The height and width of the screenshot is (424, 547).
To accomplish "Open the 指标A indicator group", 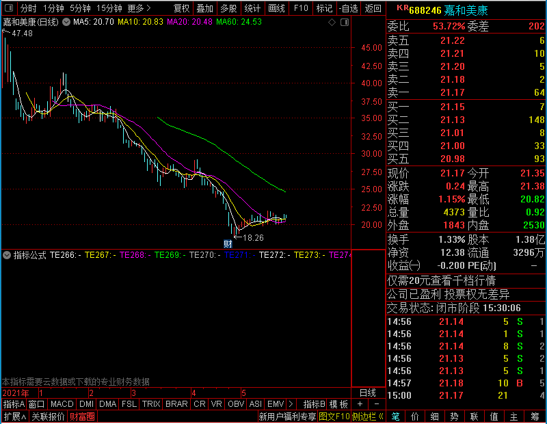I will point(14,404).
